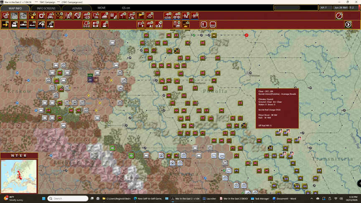Click the MOVE mode label

coord(101,8)
